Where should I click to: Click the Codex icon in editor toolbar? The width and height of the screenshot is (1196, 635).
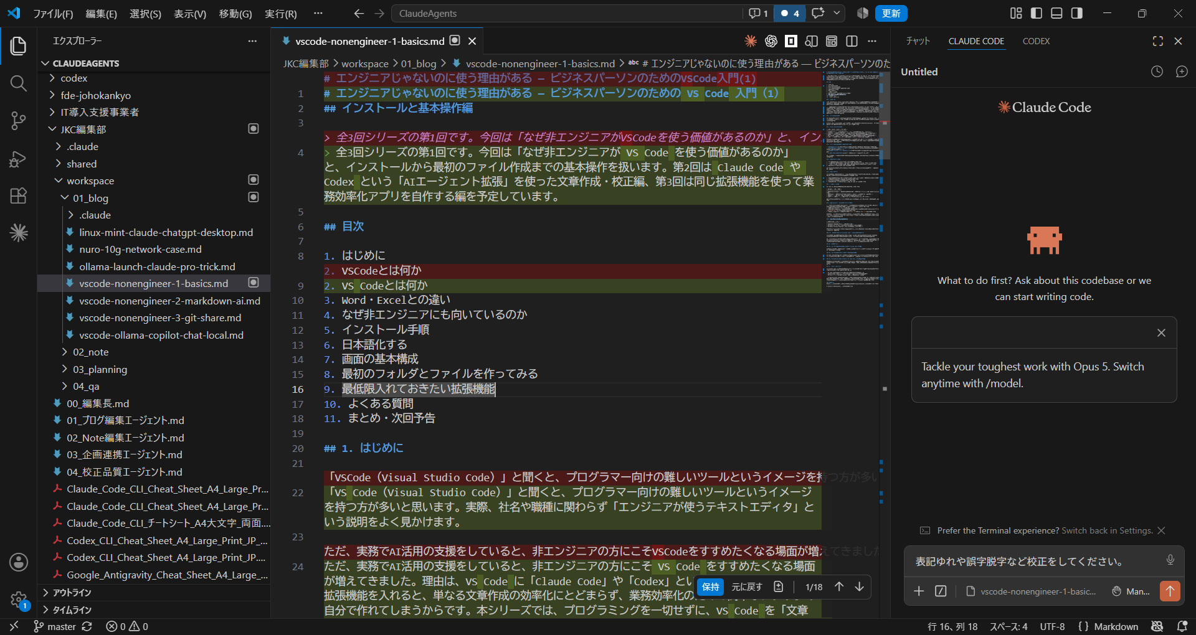tap(771, 41)
